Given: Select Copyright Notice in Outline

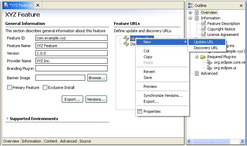Looking at the screenshot, I should 221,29.
